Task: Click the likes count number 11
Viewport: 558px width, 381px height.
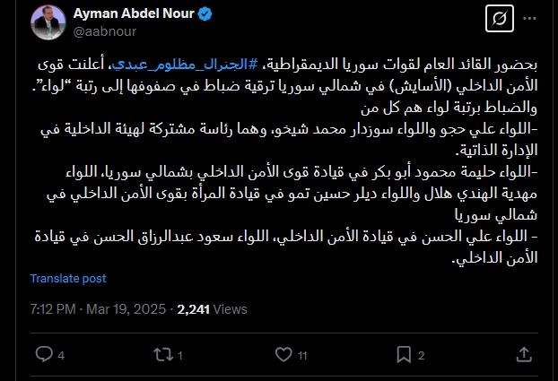Action: [302, 356]
